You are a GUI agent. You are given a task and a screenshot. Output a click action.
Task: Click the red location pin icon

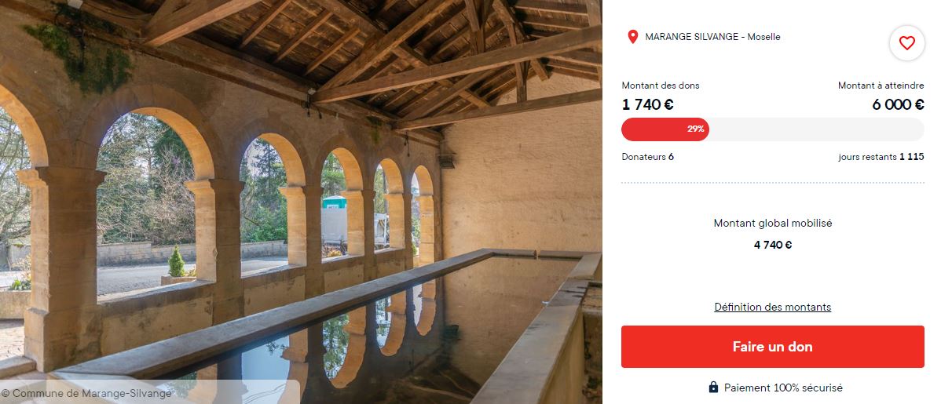pyautogui.click(x=632, y=37)
